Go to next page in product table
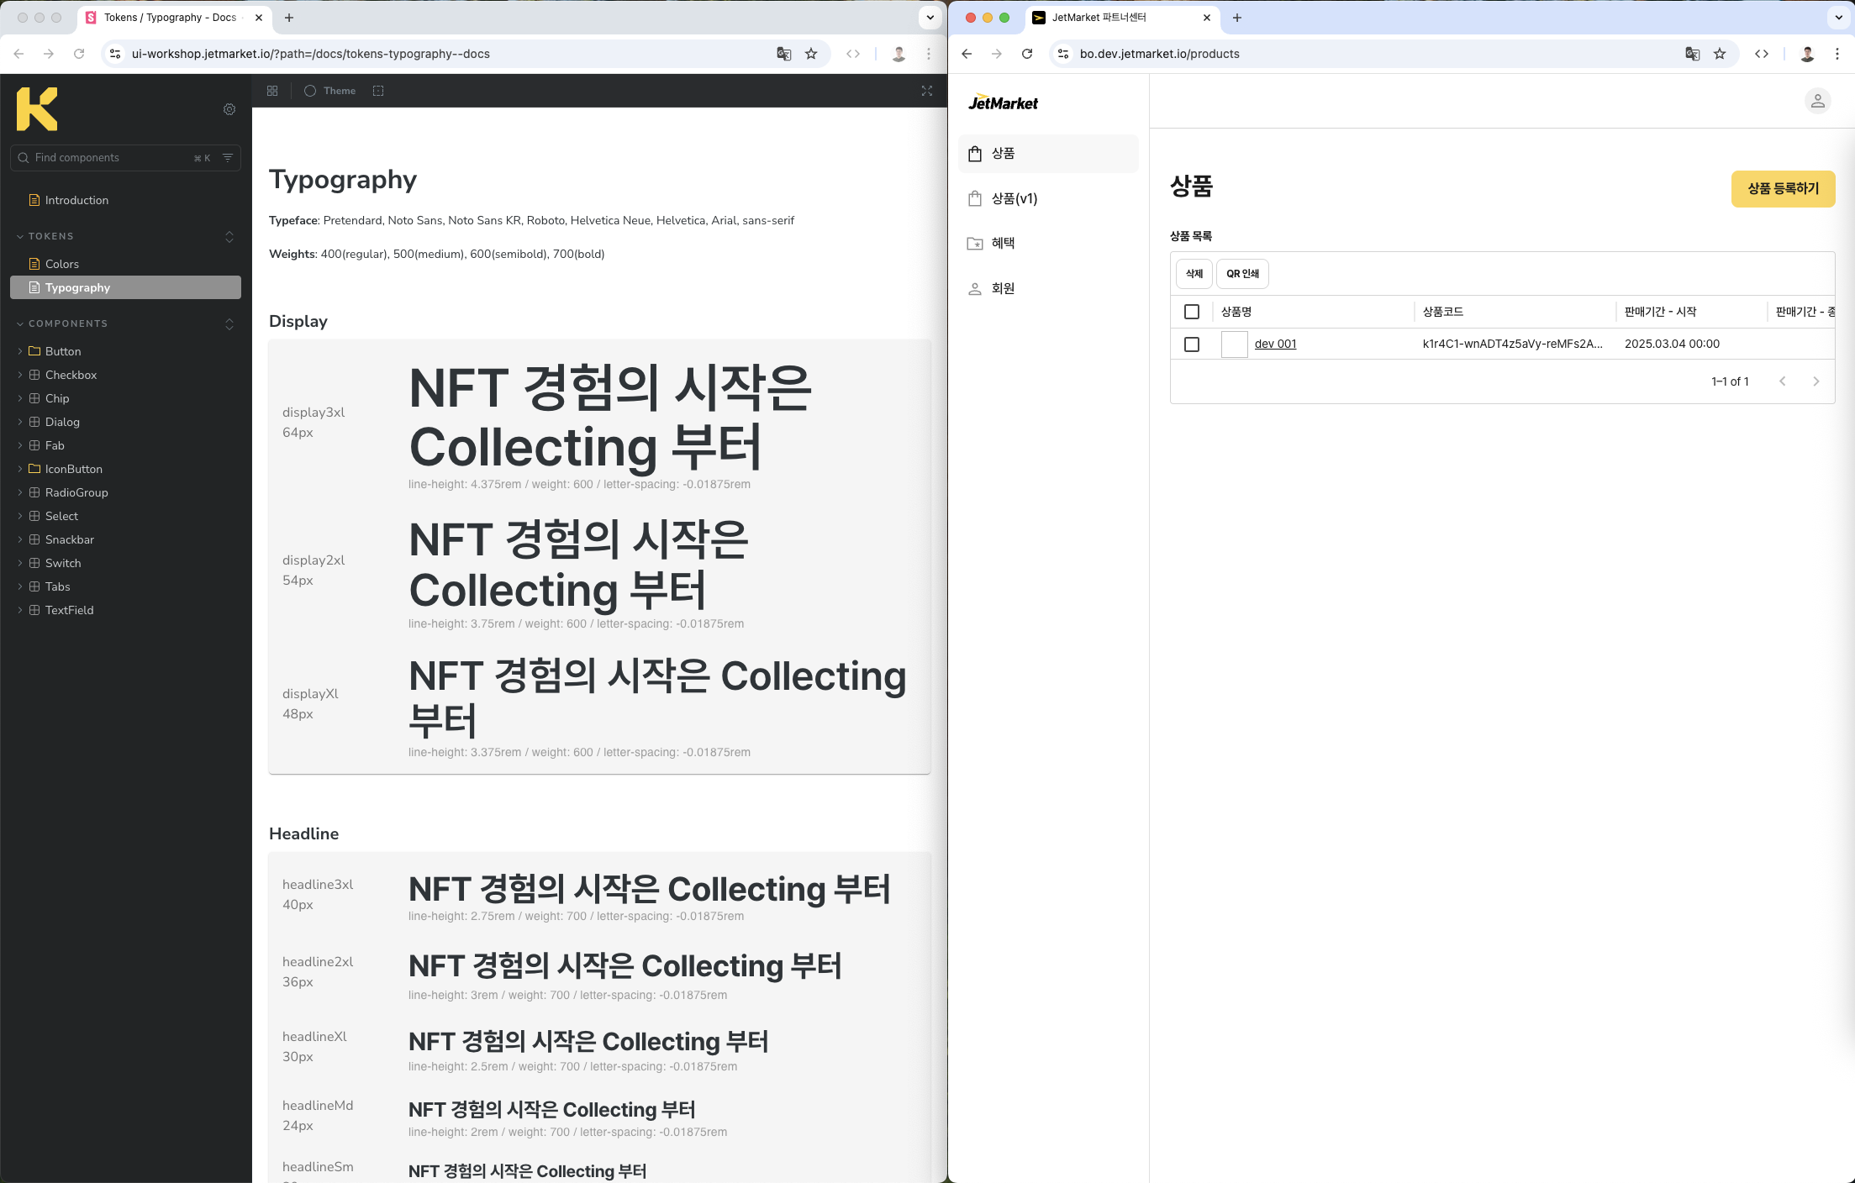The image size is (1855, 1183). (1816, 381)
